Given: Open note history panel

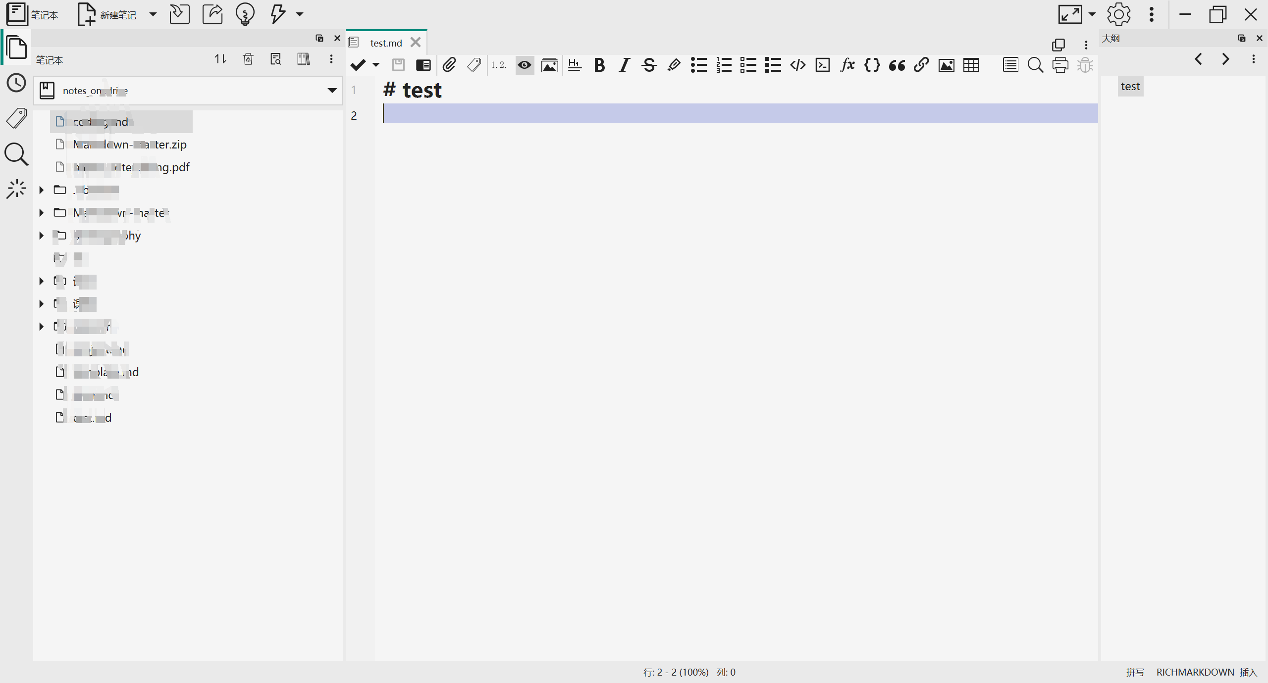Looking at the screenshot, I should [x=16, y=83].
